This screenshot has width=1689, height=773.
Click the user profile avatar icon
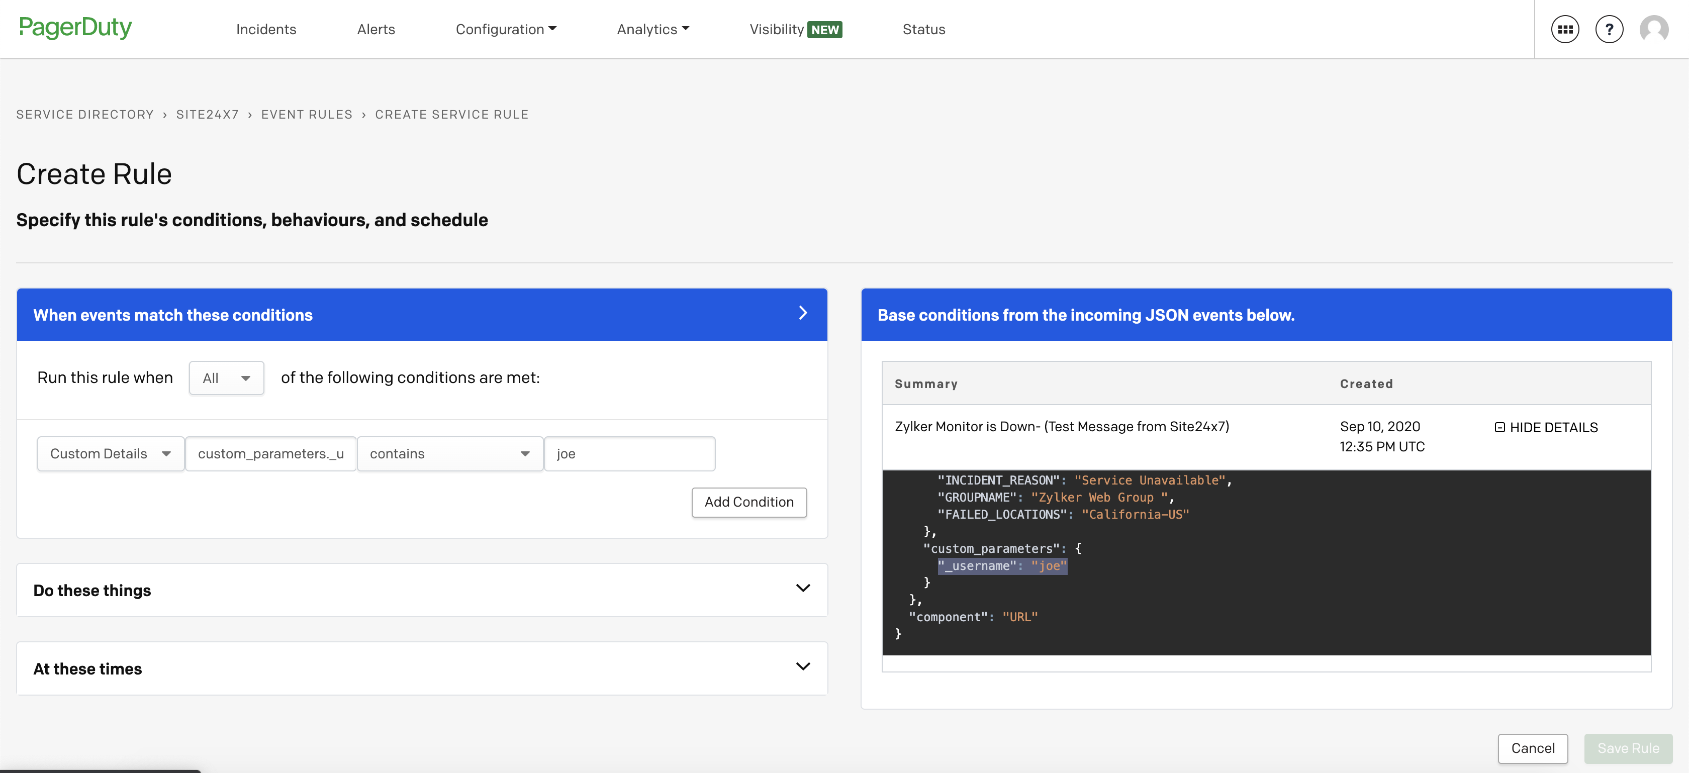tap(1654, 28)
